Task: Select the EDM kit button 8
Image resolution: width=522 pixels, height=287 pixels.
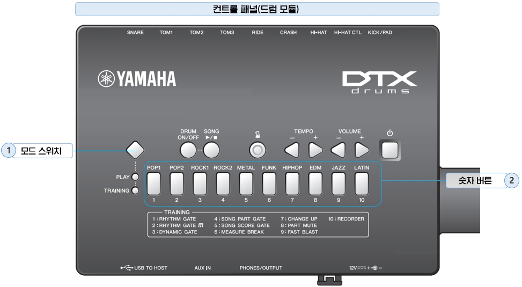Action: pyautogui.click(x=315, y=184)
